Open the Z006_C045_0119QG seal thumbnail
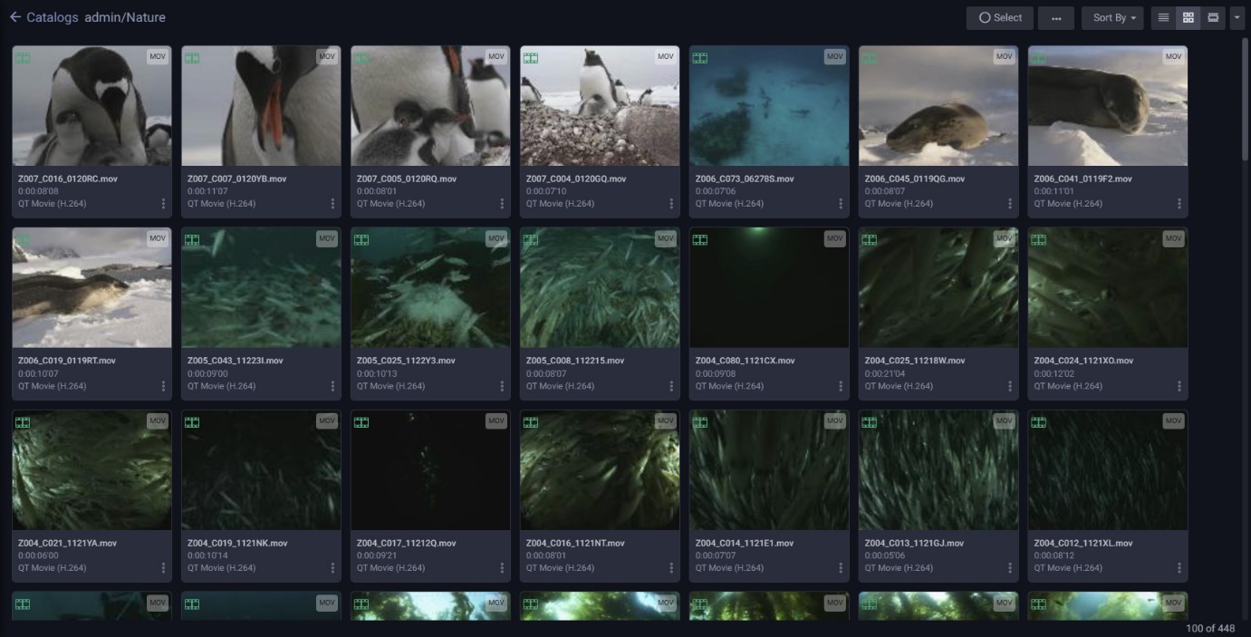 pyautogui.click(x=938, y=106)
